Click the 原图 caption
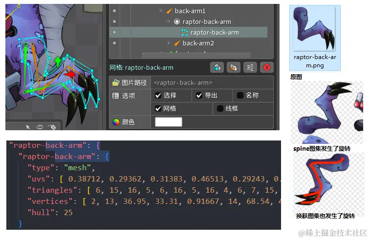Screen dimensions: 370x240 (296, 77)
